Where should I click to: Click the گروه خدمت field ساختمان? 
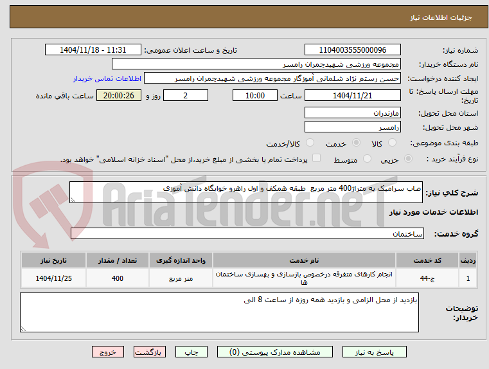tap(247, 233)
